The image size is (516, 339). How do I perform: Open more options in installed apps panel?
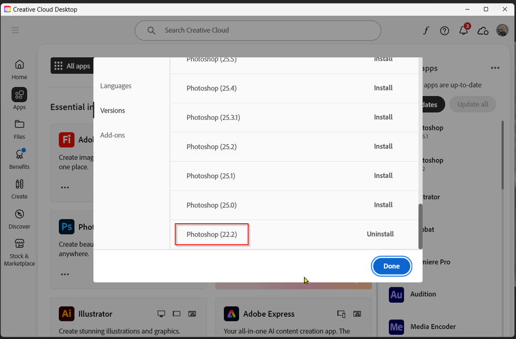tap(495, 68)
